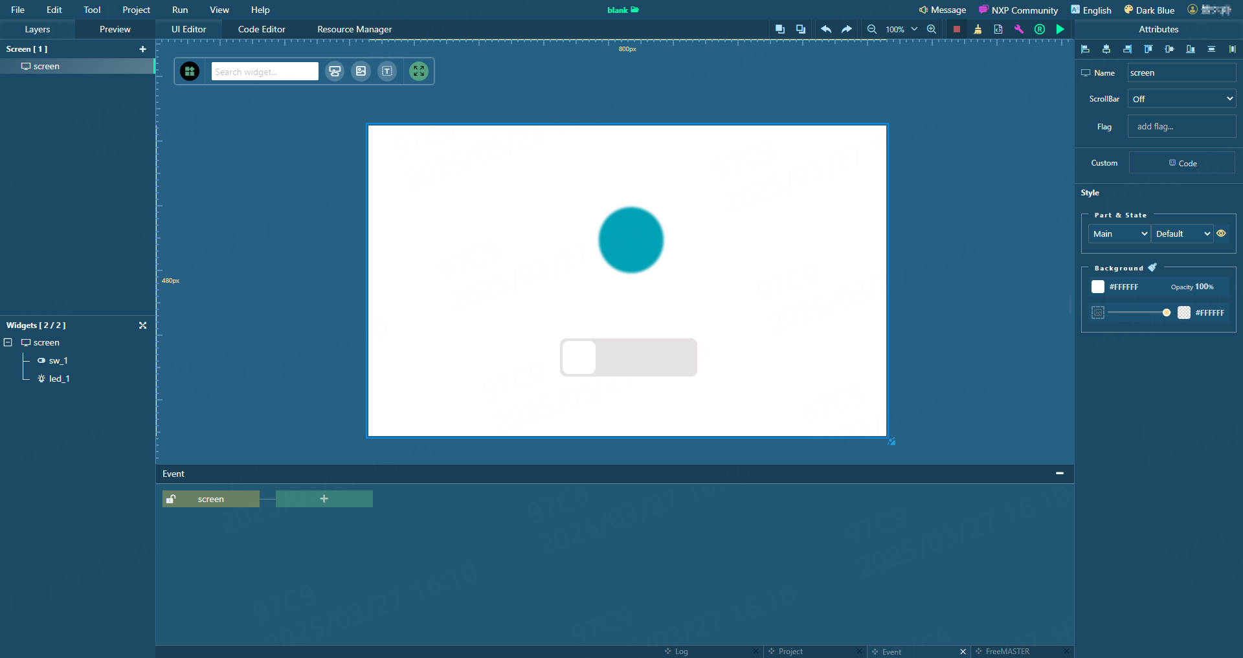Click the background style brush icon

(1152, 267)
